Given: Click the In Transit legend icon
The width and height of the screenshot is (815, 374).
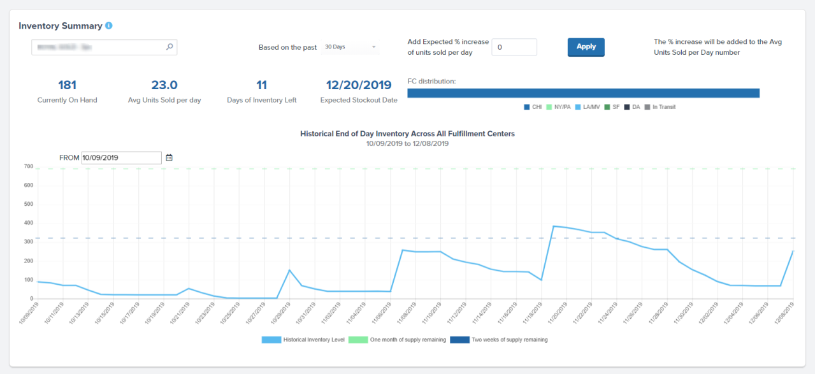Looking at the screenshot, I should pyautogui.click(x=647, y=107).
